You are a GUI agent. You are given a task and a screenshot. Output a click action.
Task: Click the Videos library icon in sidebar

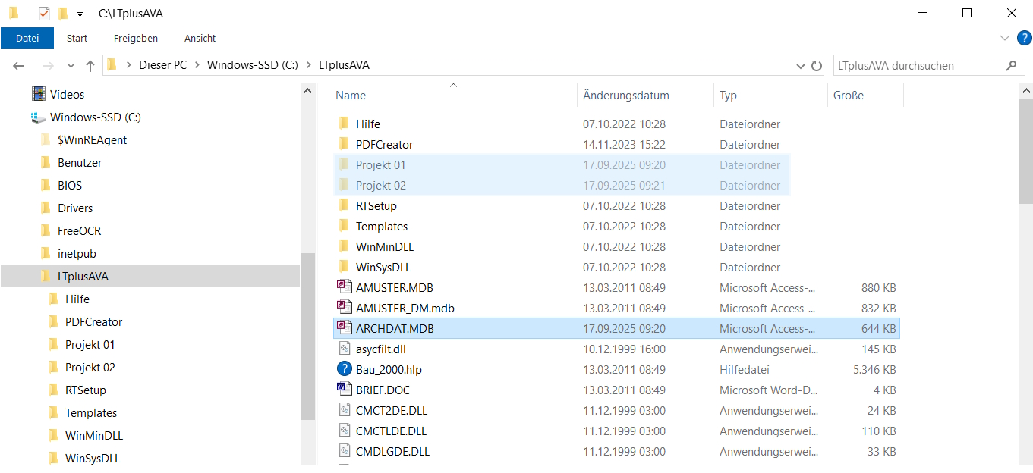(x=38, y=95)
